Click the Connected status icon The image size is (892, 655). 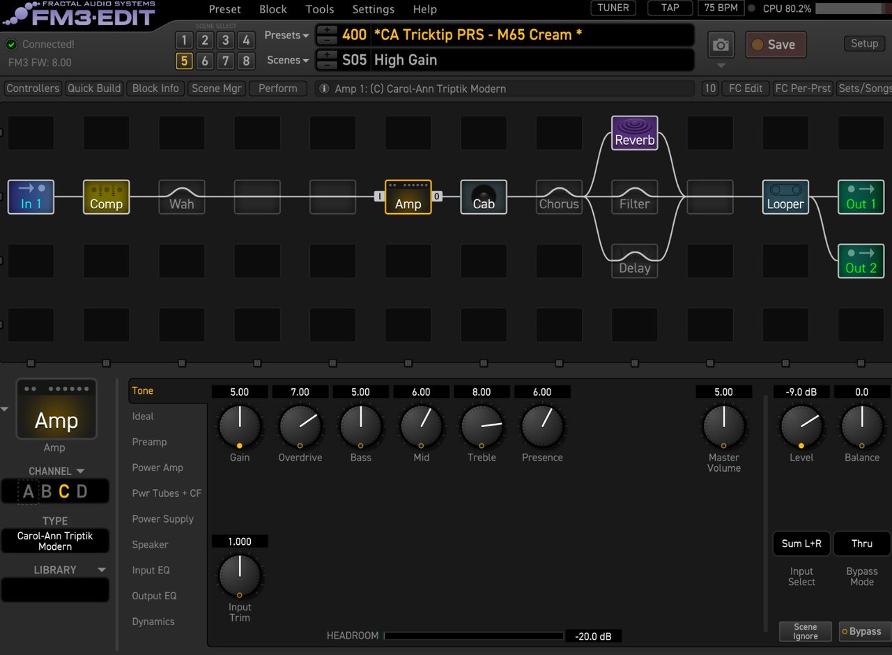(11, 45)
